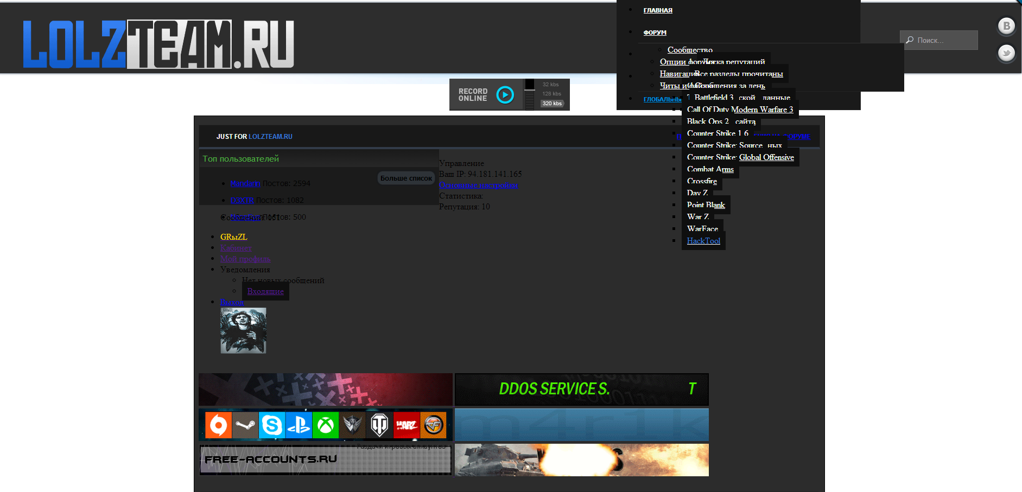Open the red crosses pattern banner
Image resolution: width=1022 pixels, height=492 pixels.
point(326,389)
